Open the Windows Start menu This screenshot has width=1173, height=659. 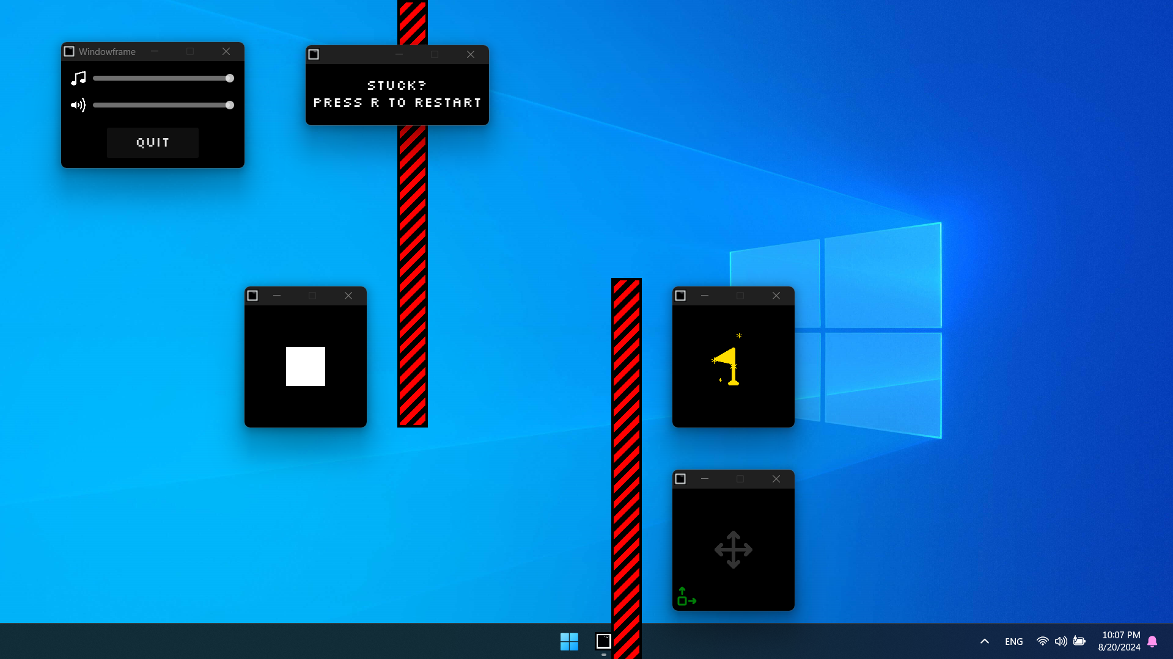coord(569,641)
